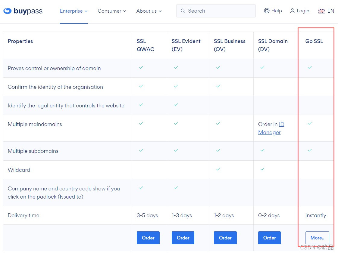338x253 pixels.
Task: Click SSL Business checkmark in identity of organisation row
Action: coord(218,86)
